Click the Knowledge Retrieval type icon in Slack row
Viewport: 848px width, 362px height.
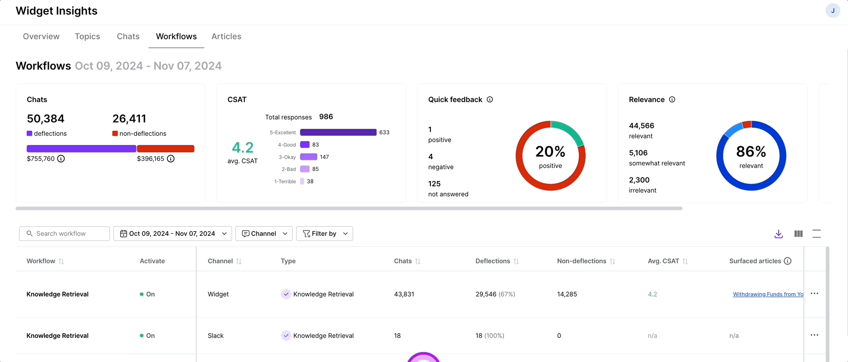(x=286, y=335)
